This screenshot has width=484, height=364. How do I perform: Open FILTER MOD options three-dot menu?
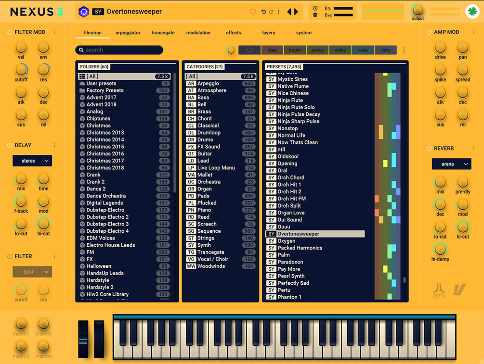(x=54, y=32)
